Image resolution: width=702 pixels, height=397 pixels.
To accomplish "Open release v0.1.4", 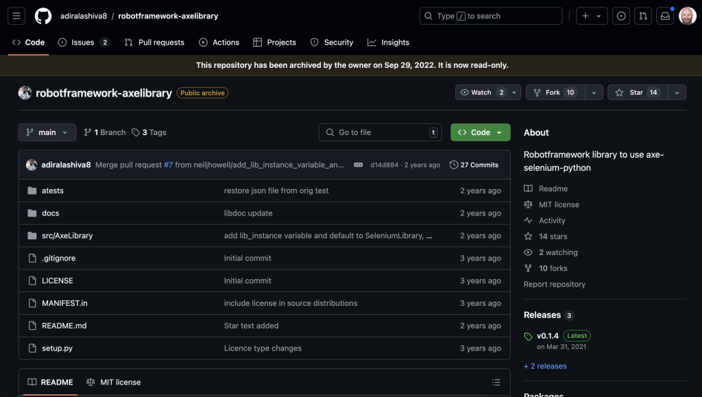I will [x=548, y=336].
